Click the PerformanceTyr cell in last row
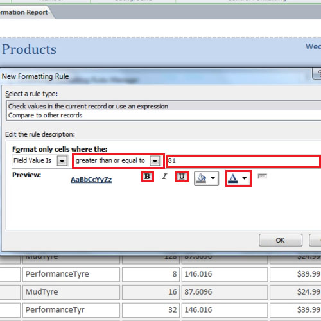Image resolution: width=321 pixels, height=321 pixels. pos(71,309)
